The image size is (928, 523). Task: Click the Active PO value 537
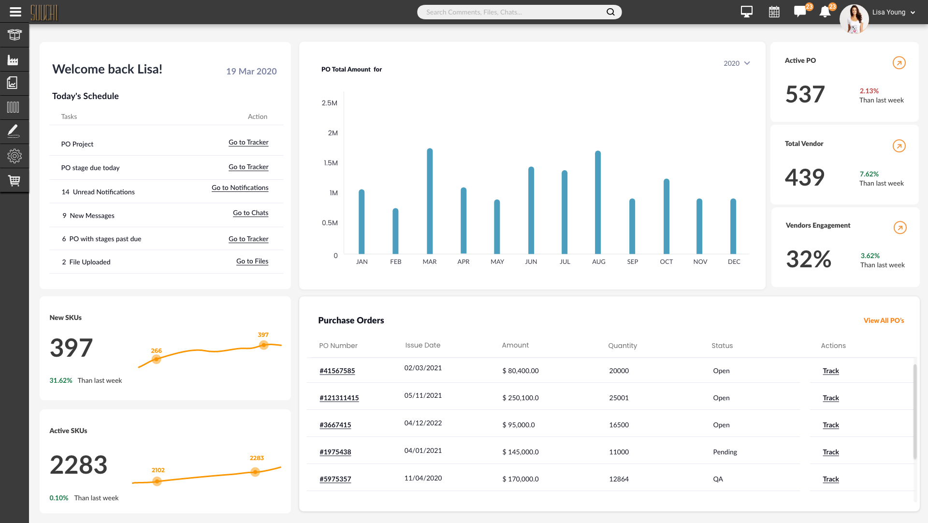805,94
